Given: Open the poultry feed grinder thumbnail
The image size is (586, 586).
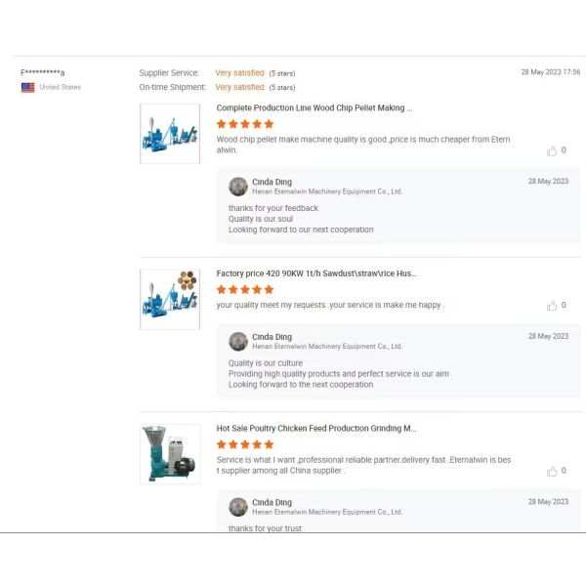Looking at the screenshot, I should click(x=170, y=454).
